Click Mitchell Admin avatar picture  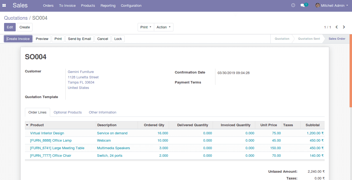(318, 5)
